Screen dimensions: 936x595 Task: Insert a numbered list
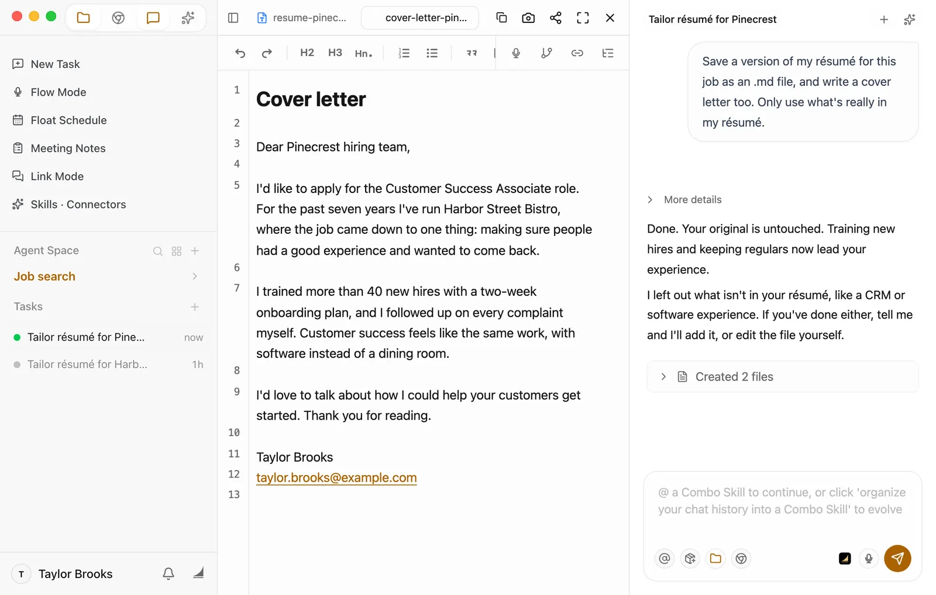[404, 53]
